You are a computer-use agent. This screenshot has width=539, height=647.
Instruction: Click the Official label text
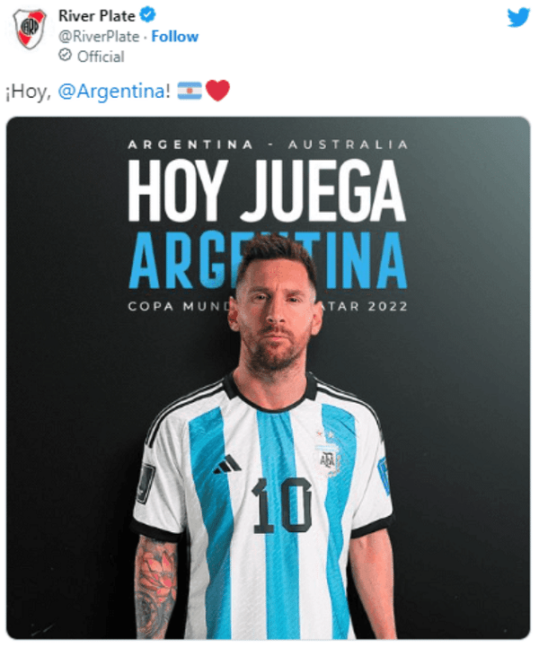(x=101, y=57)
